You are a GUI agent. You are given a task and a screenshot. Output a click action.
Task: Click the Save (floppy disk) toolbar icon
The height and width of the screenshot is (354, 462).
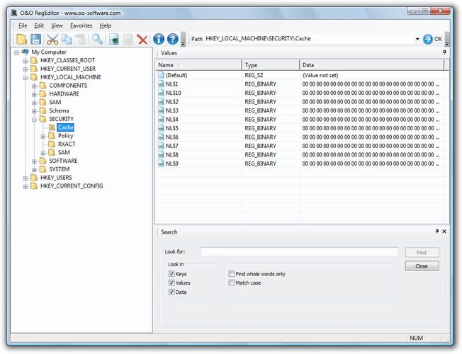pyautogui.click(x=35, y=40)
